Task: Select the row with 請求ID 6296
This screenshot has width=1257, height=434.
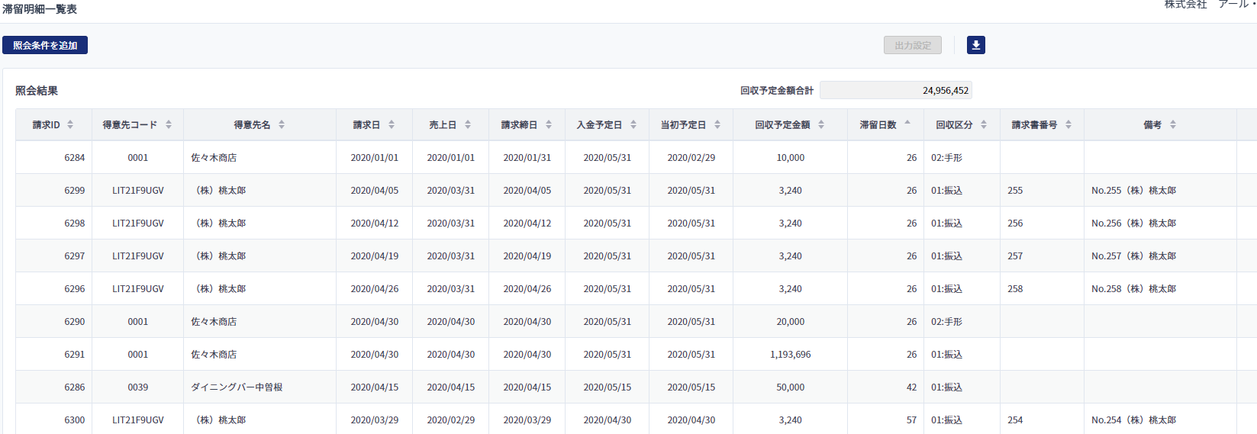Action: point(637,288)
